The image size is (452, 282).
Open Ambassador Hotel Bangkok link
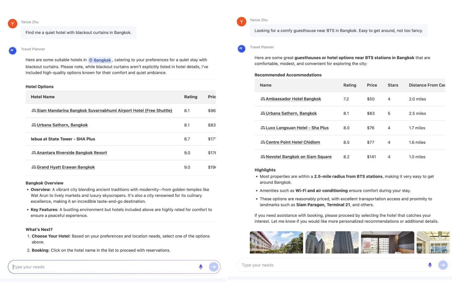293,99
